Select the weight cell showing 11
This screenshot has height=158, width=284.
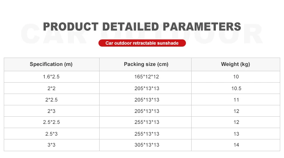click(236, 100)
